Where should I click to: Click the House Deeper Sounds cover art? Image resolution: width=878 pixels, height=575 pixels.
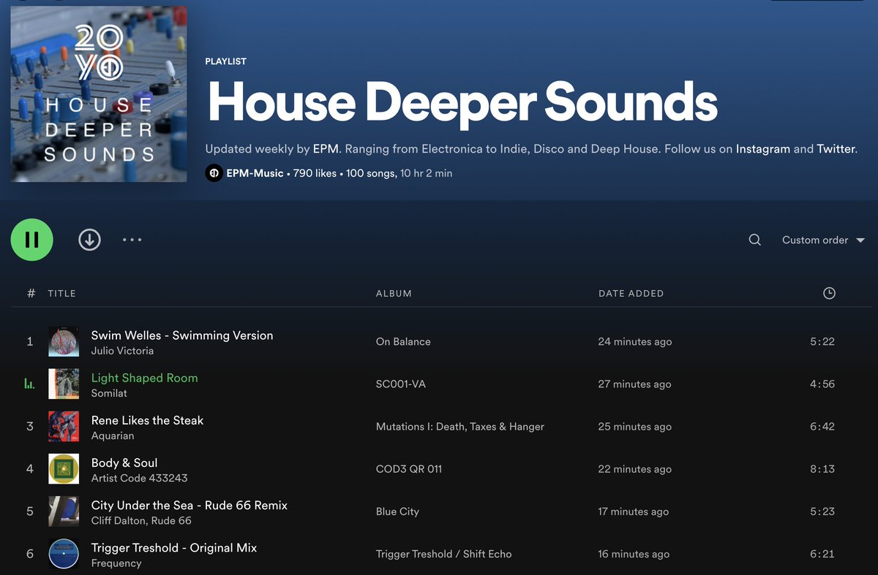click(99, 94)
